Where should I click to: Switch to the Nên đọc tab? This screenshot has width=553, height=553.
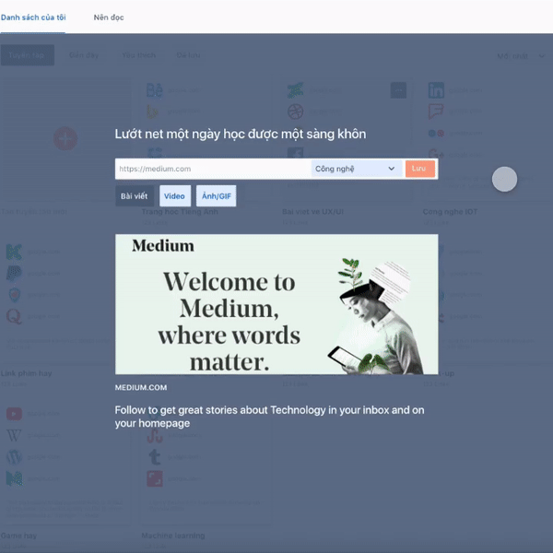click(109, 18)
